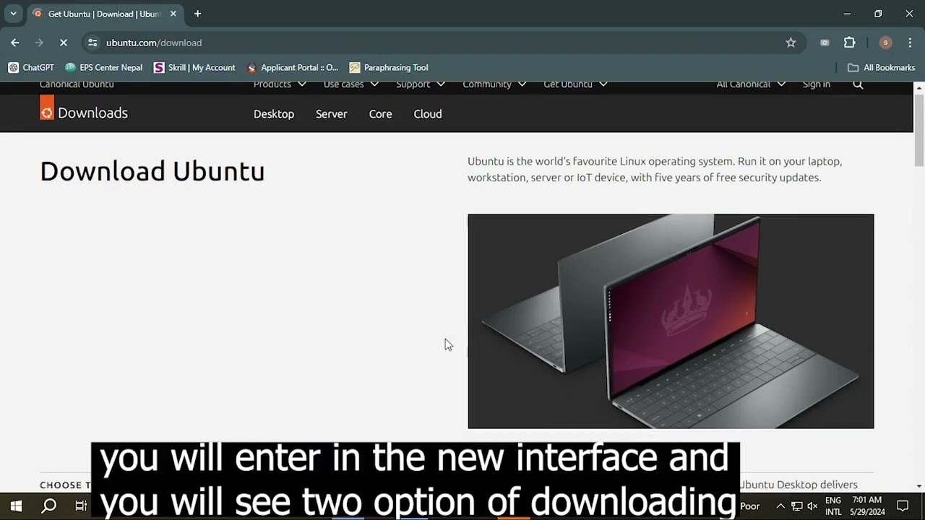Select the Server downloads tab
Image resolution: width=925 pixels, height=520 pixels.
point(332,113)
